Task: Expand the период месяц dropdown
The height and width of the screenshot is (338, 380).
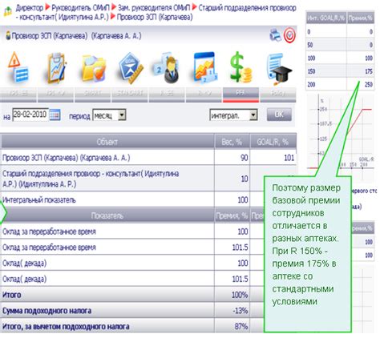Action: pyautogui.click(x=109, y=115)
